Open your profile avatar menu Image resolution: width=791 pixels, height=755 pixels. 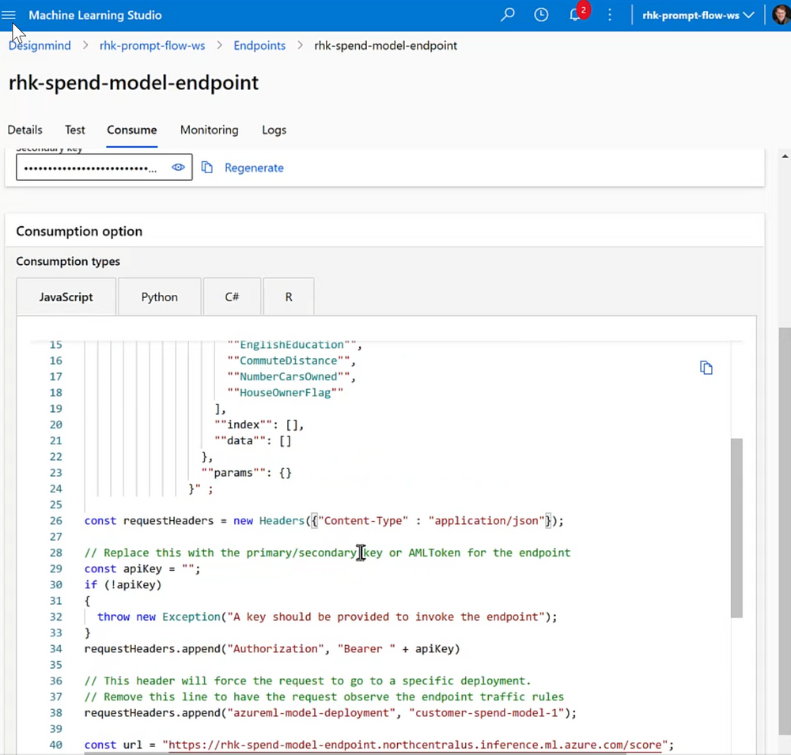tap(780, 14)
